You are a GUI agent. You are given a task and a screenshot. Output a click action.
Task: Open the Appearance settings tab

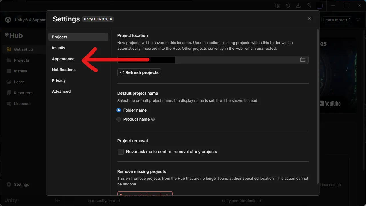(63, 59)
